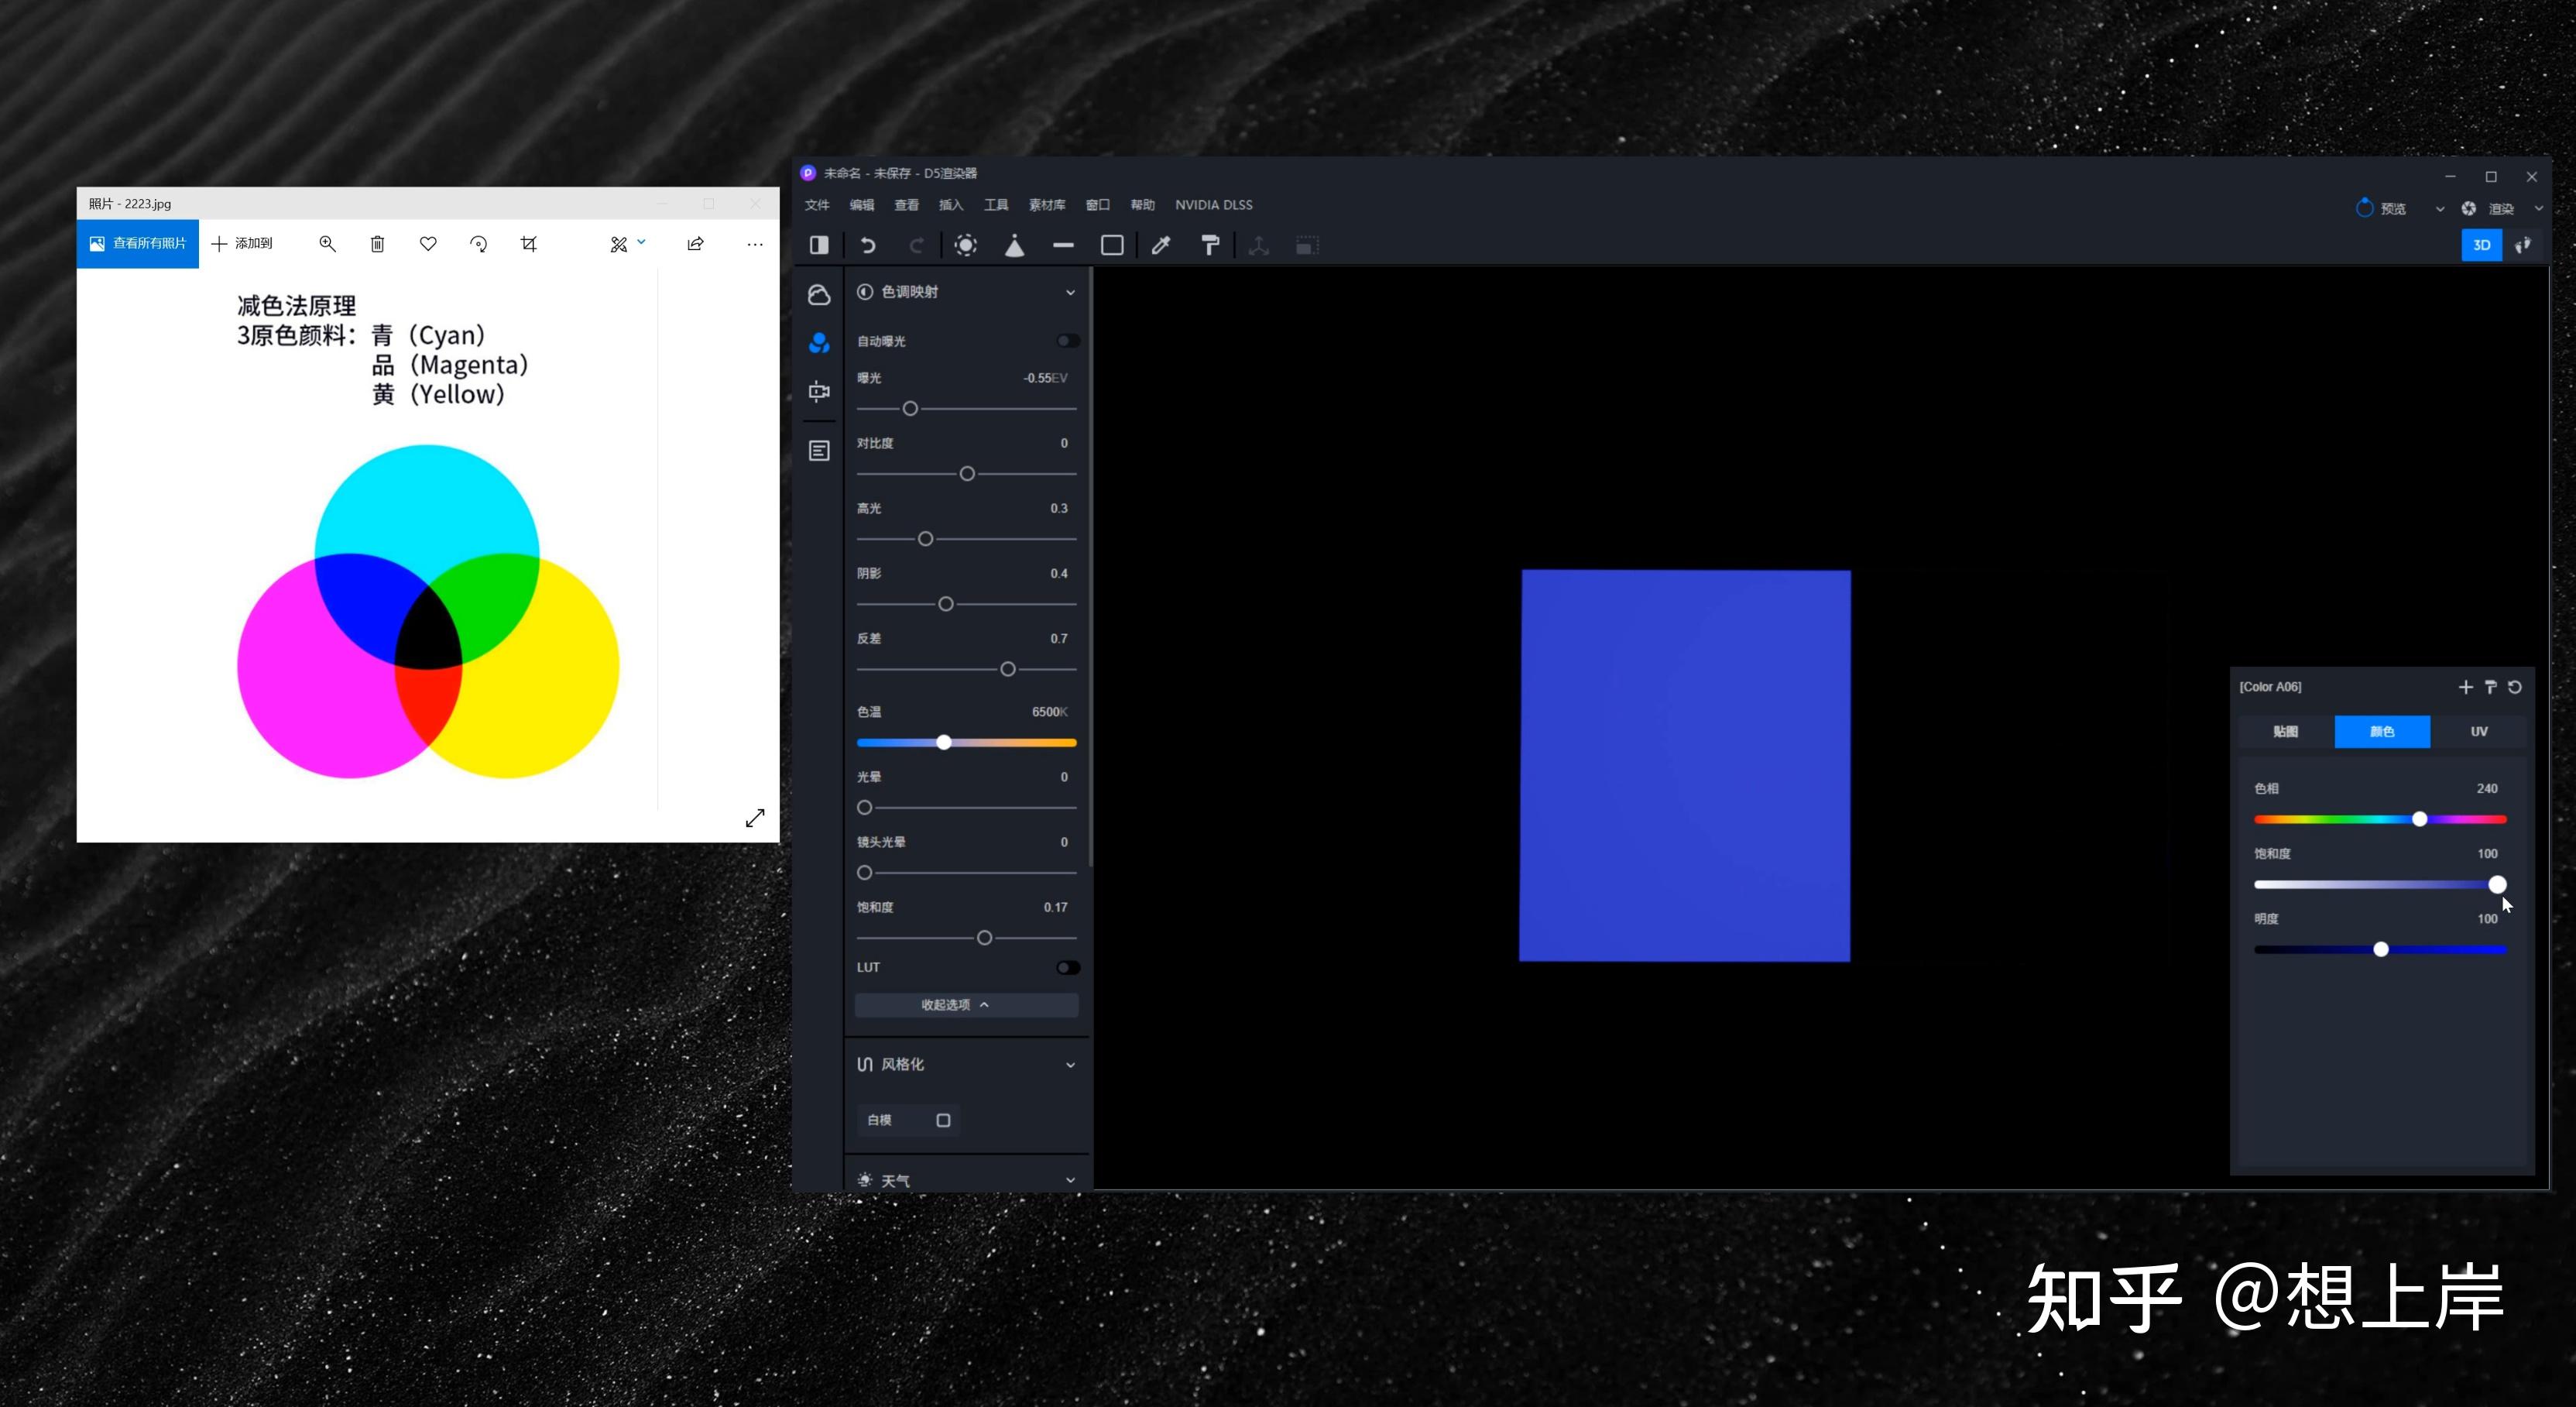Screen dimensions: 2576x1407
Task: Expand the 天气 weather section
Action: click(1070, 1180)
